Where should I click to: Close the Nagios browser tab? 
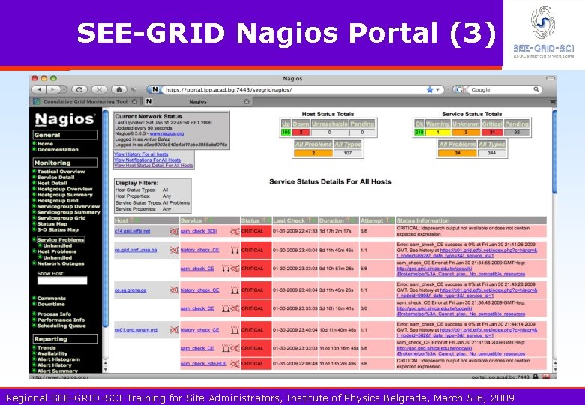coord(247,101)
